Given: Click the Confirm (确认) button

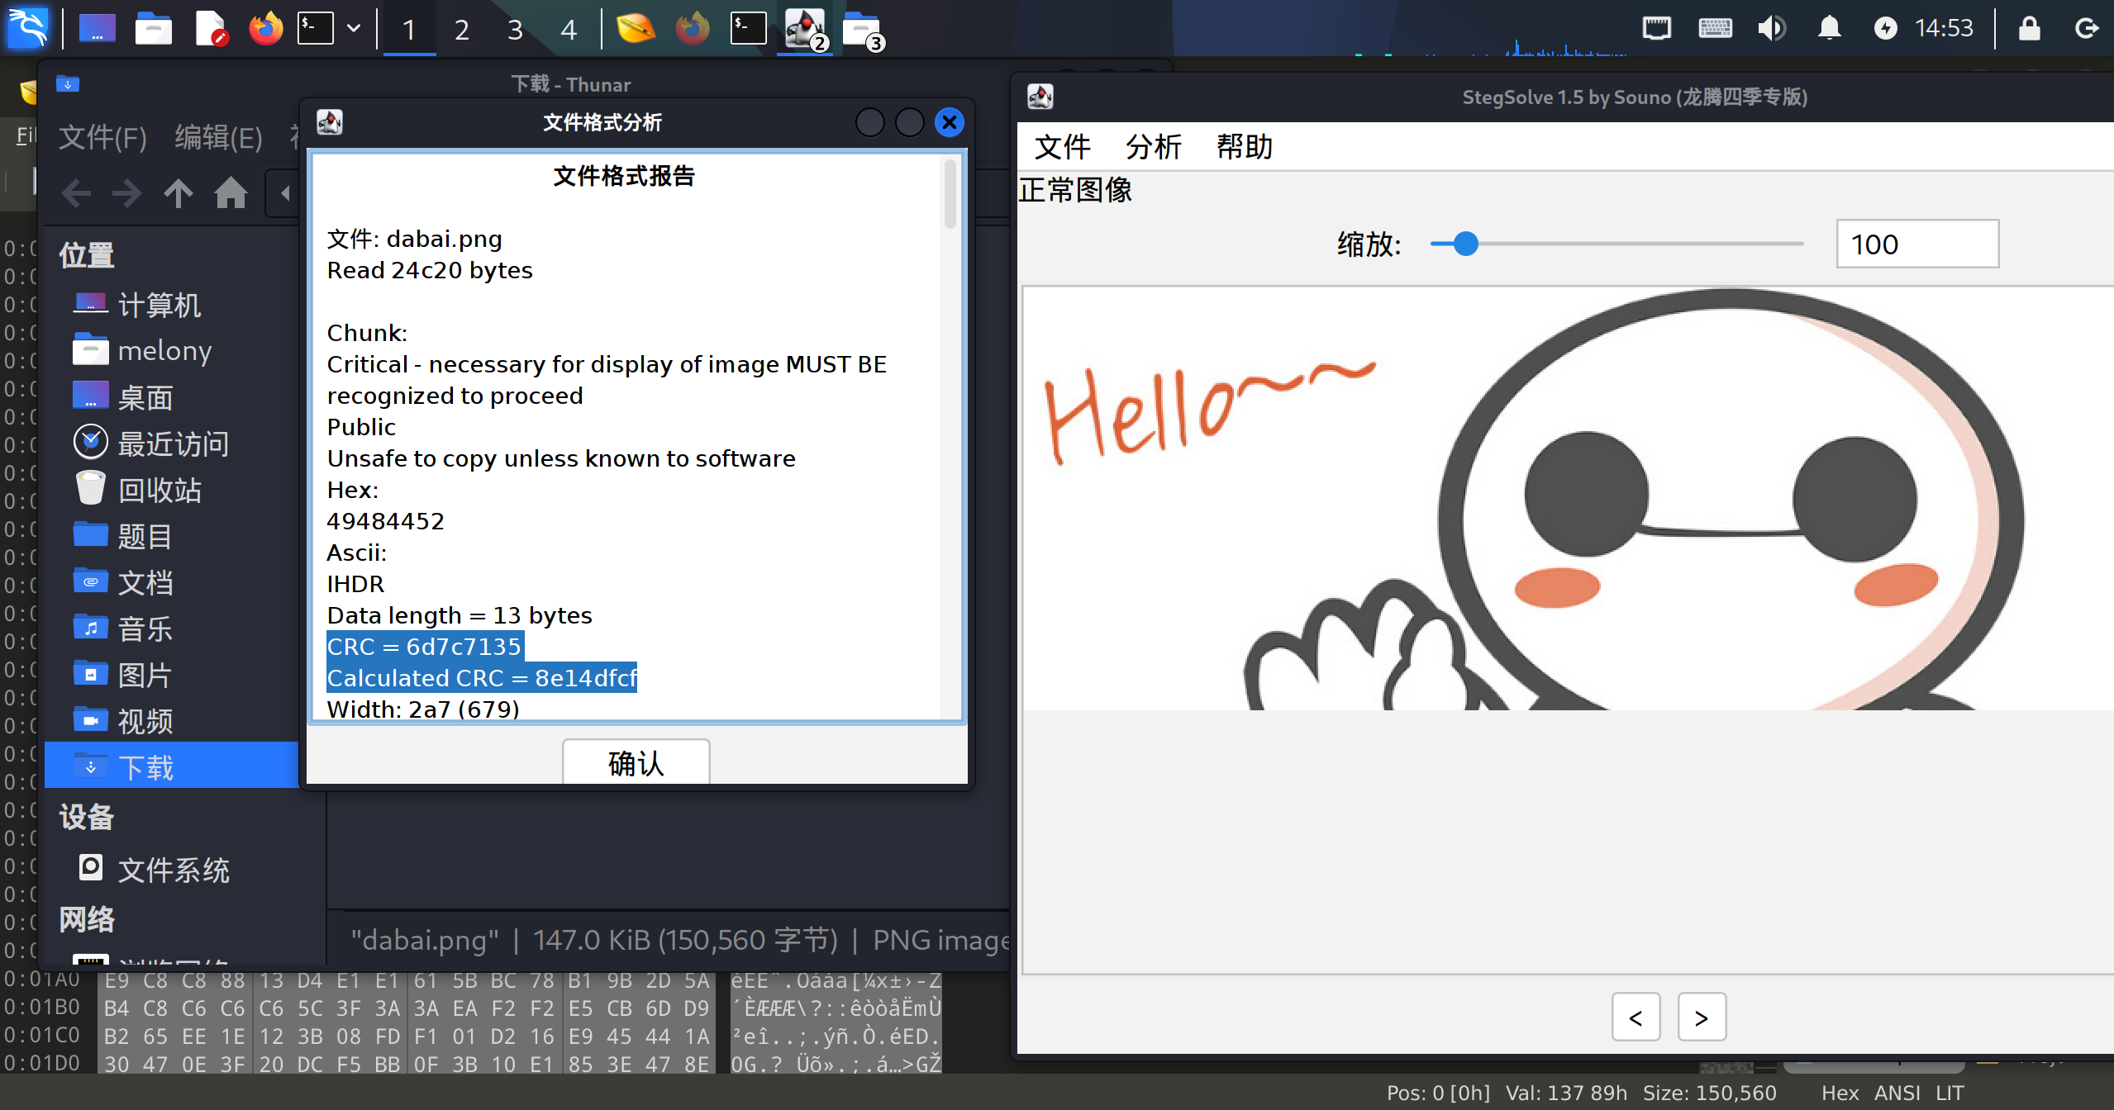Looking at the screenshot, I should tap(636, 762).
